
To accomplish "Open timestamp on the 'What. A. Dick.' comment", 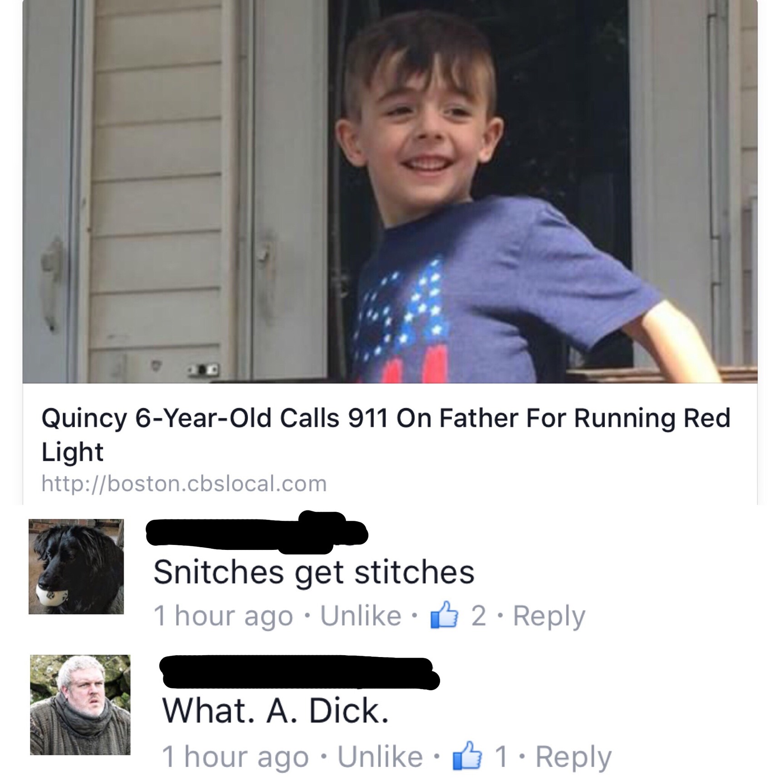I will (x=236, y=757).
